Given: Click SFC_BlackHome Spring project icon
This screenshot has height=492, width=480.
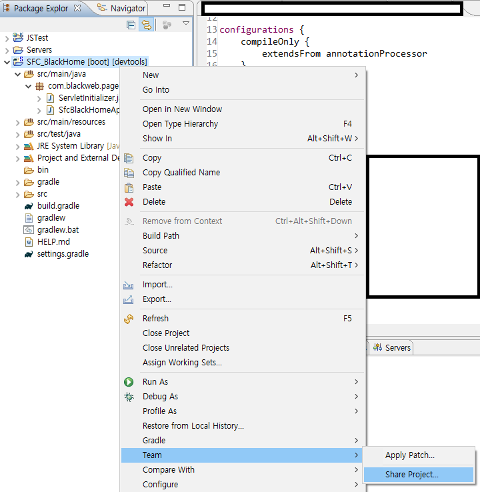Looking at the screenshot, I should coord(18,61).
